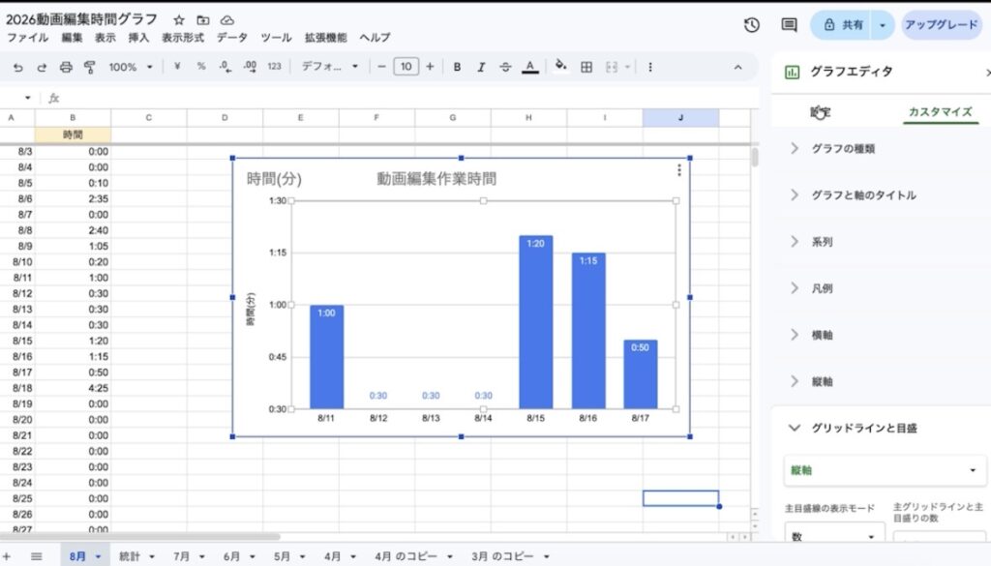Add a new sheet with plus
The width and height of the screenshot is (991, 566).
(7, 556)
